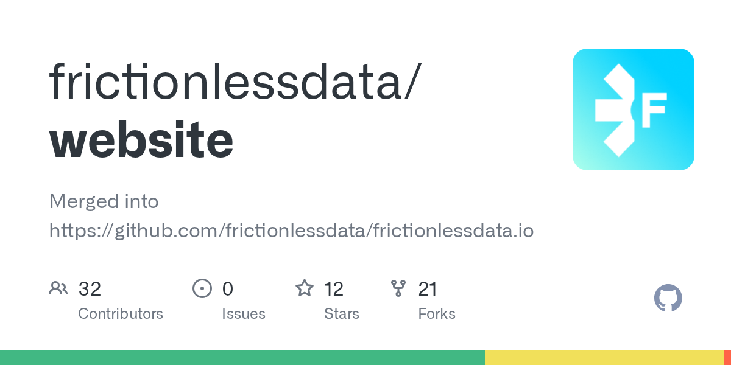Click the Issues circle-dot icon
Image resolution: width=731 pixels, height=365 pixels.
click(202, 288)
